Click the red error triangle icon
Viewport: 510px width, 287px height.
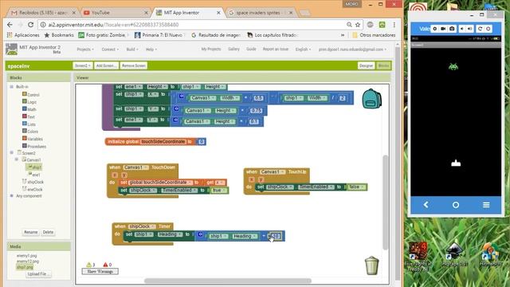pos(105,265)
